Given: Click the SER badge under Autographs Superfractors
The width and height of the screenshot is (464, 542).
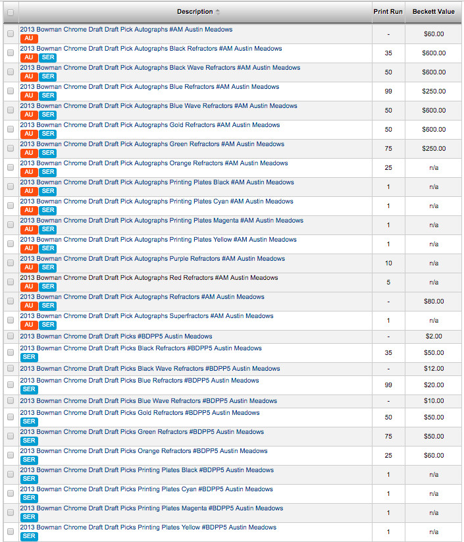Looking at the screenshot, I should tap(47, 325).
